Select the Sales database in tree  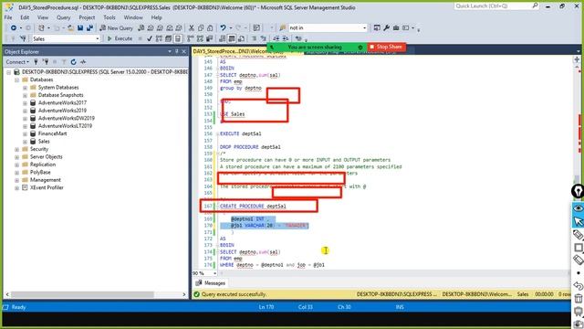[x=44, y=142]
